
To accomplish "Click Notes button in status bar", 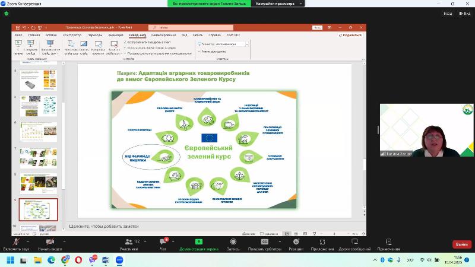I will 249,234.
